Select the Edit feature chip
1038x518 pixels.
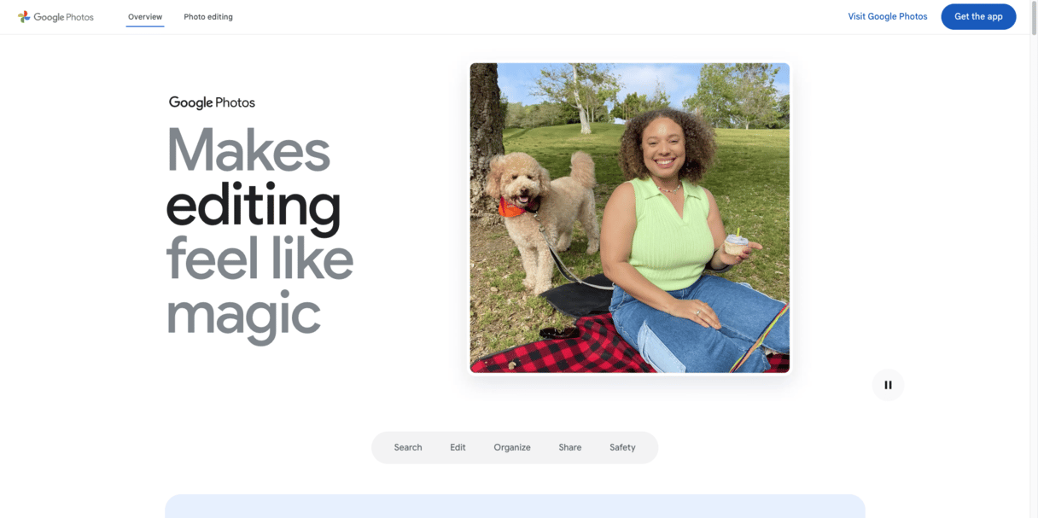pos(458,447)
